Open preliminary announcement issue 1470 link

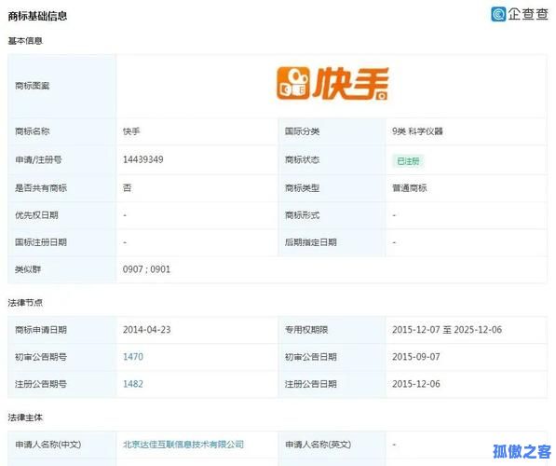[133, 357]
